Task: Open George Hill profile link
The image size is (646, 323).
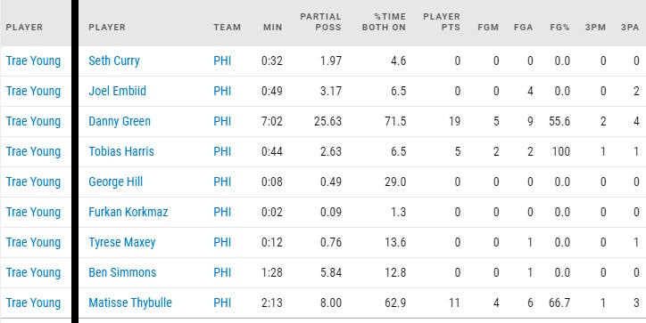Action: (x=116, y=182)
